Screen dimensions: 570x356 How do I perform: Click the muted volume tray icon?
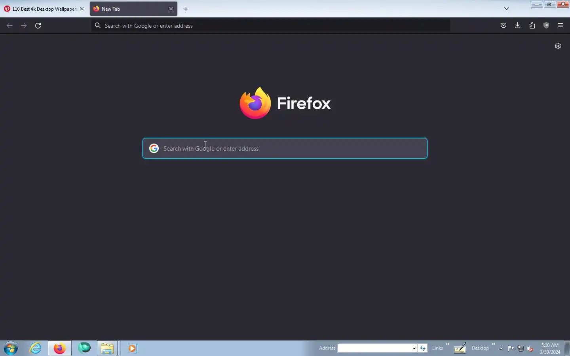(x=530, y=348)
